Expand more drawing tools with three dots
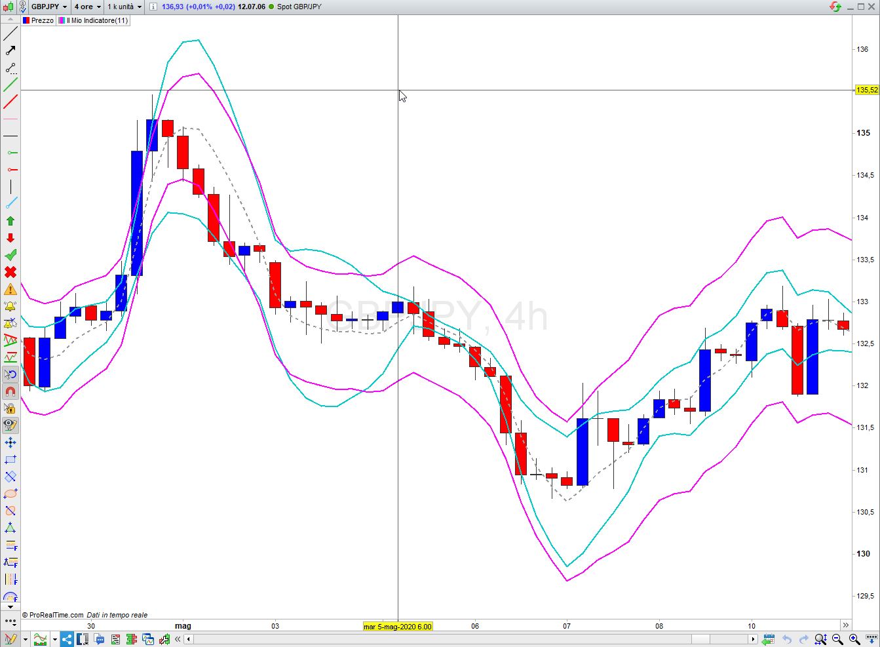Viewport: 880px width, 647px height. (x=10, y=621)
